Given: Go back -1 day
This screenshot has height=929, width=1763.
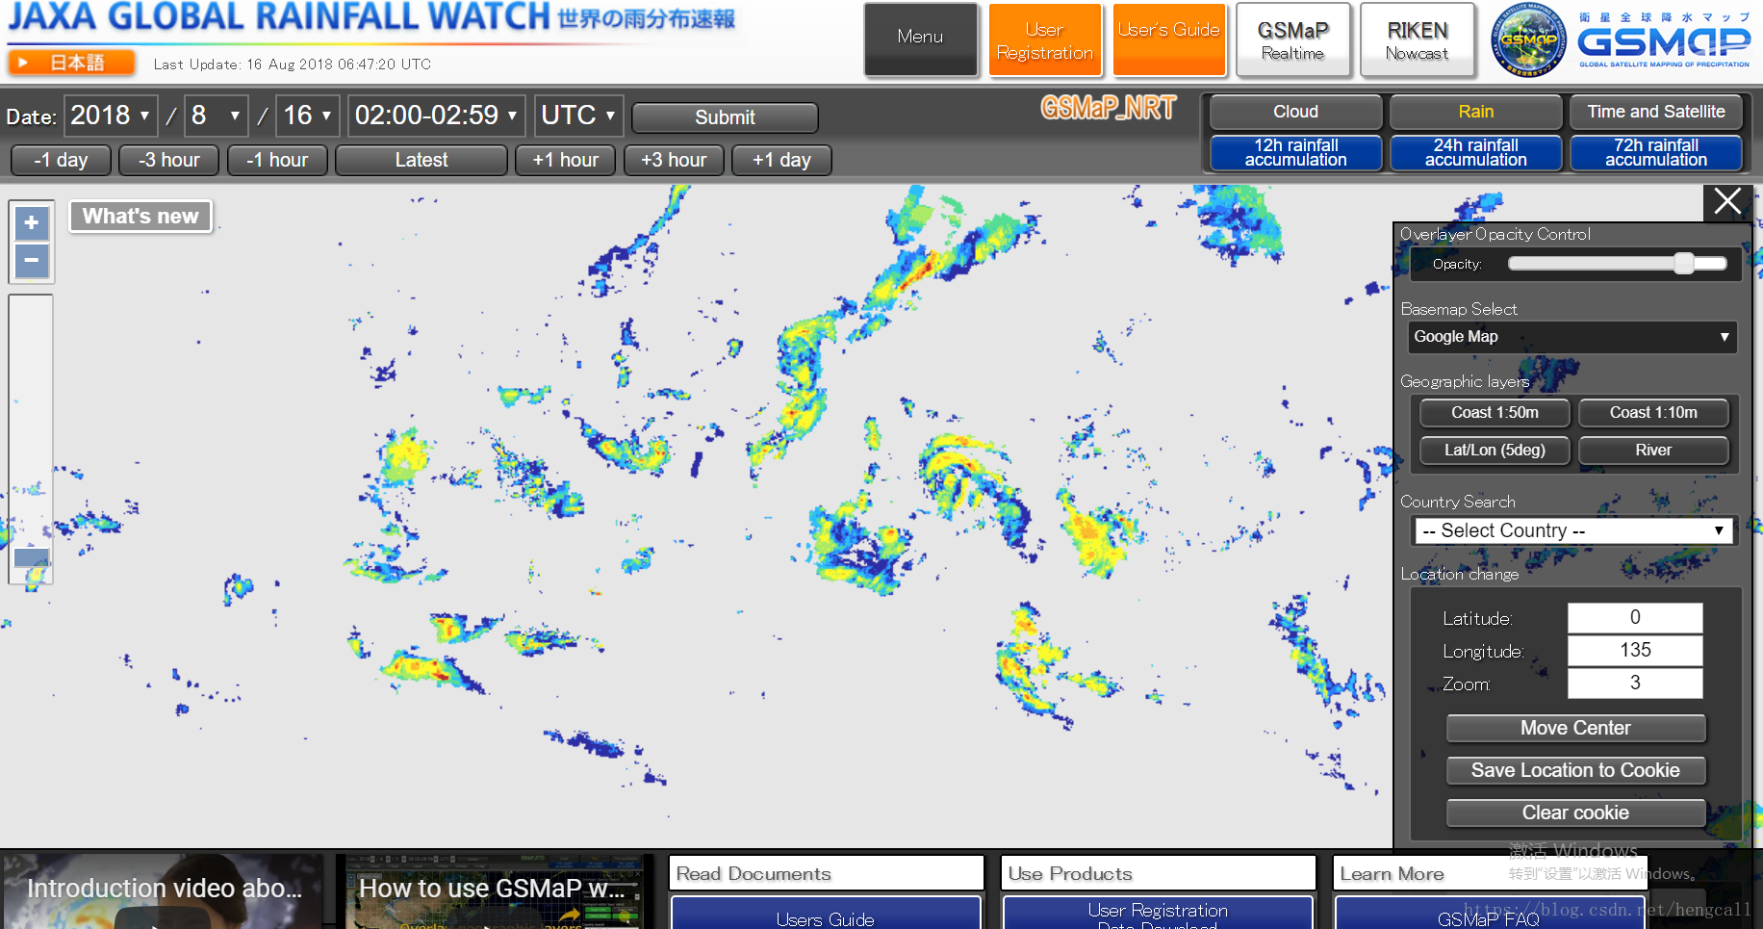Looking at the screenshot, I should 61,160.
